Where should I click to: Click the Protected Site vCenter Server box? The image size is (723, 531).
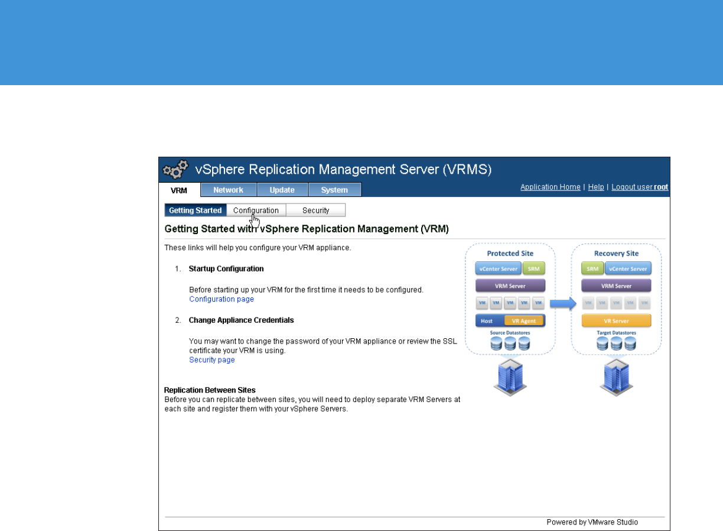[x=499, y=269]
